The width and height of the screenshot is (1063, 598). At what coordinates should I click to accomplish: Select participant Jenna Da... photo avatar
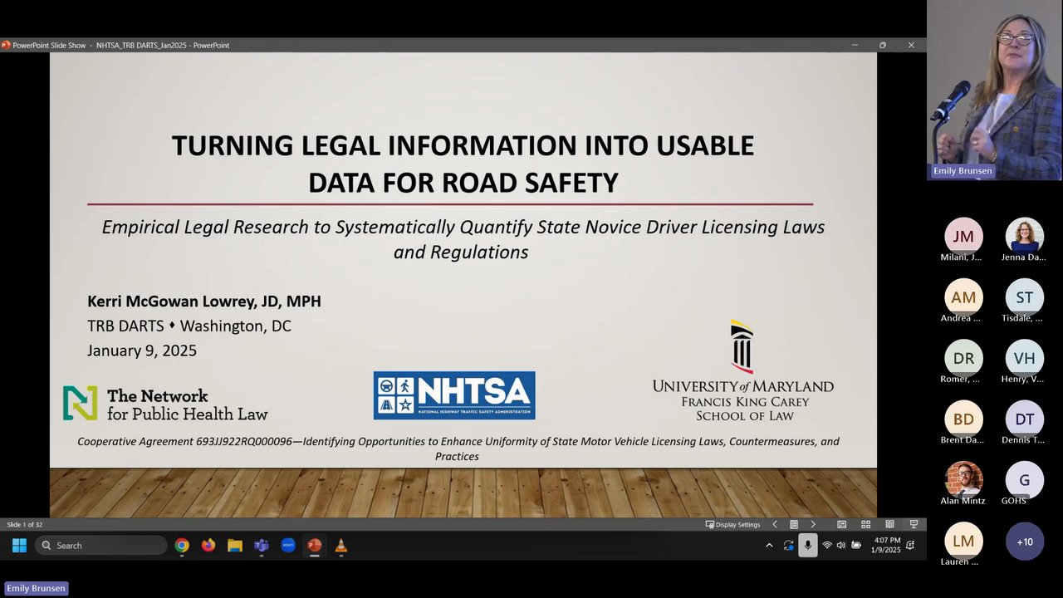tap(1025, 237)
